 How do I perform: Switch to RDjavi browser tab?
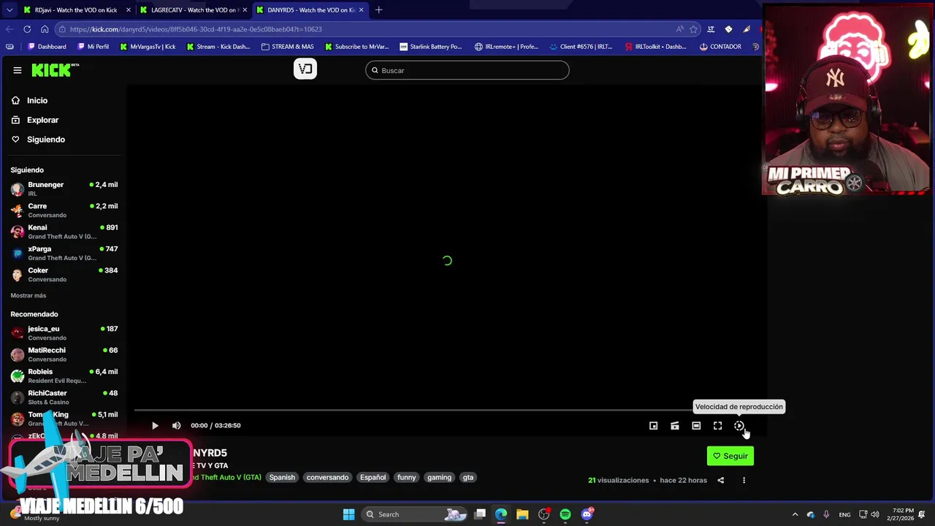[x=76, y=10]
